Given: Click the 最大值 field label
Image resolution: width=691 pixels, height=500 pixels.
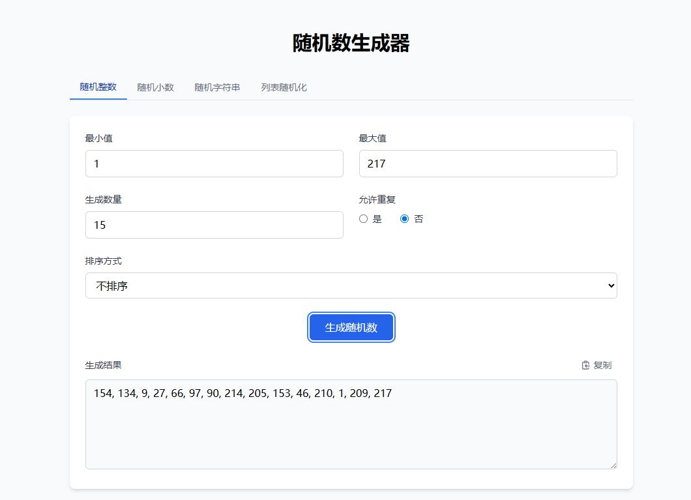Looking at the screenshot, I should click(372, 138).
